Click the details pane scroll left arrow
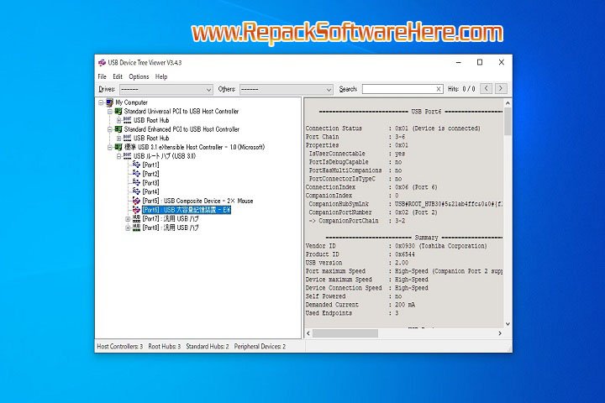Viewport: 605px width, 403px height. (x=308, y=333)
